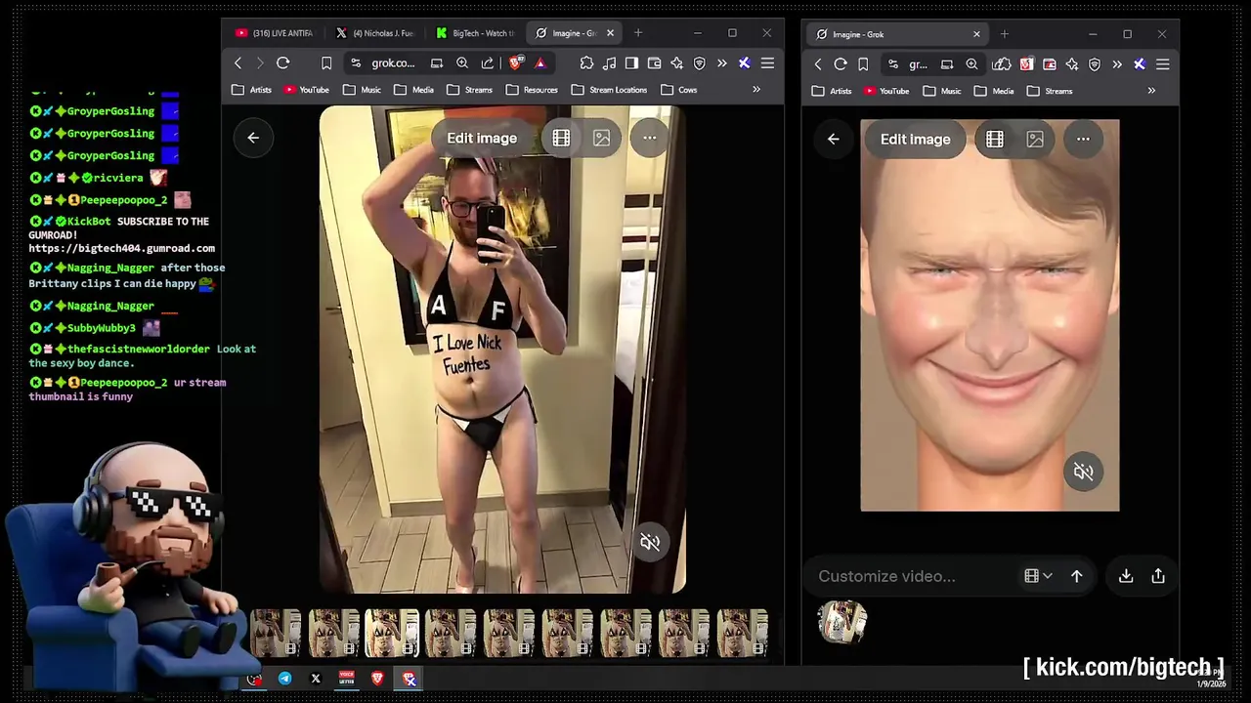Click Edit image button in right window
The width and height of the screenshot is (1251, 703).
(915, 139)
